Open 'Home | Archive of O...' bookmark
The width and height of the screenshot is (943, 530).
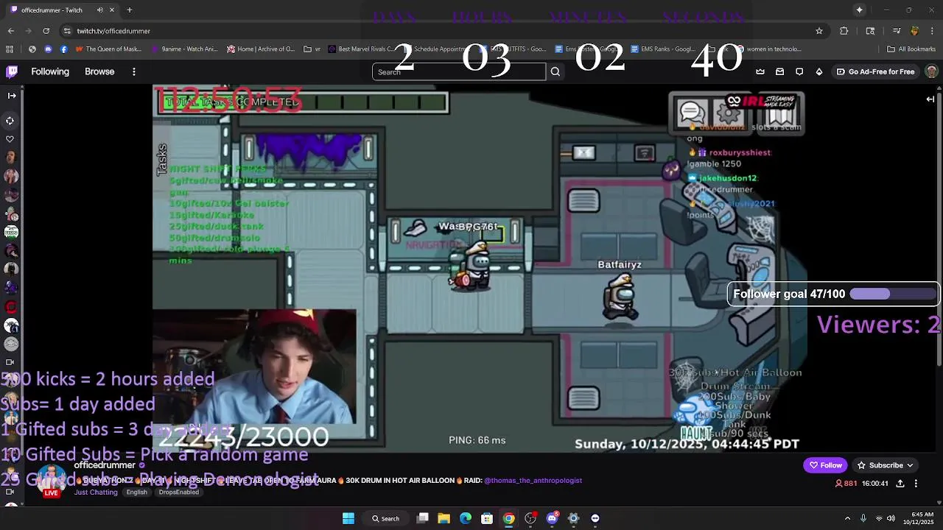coord(261,49)
